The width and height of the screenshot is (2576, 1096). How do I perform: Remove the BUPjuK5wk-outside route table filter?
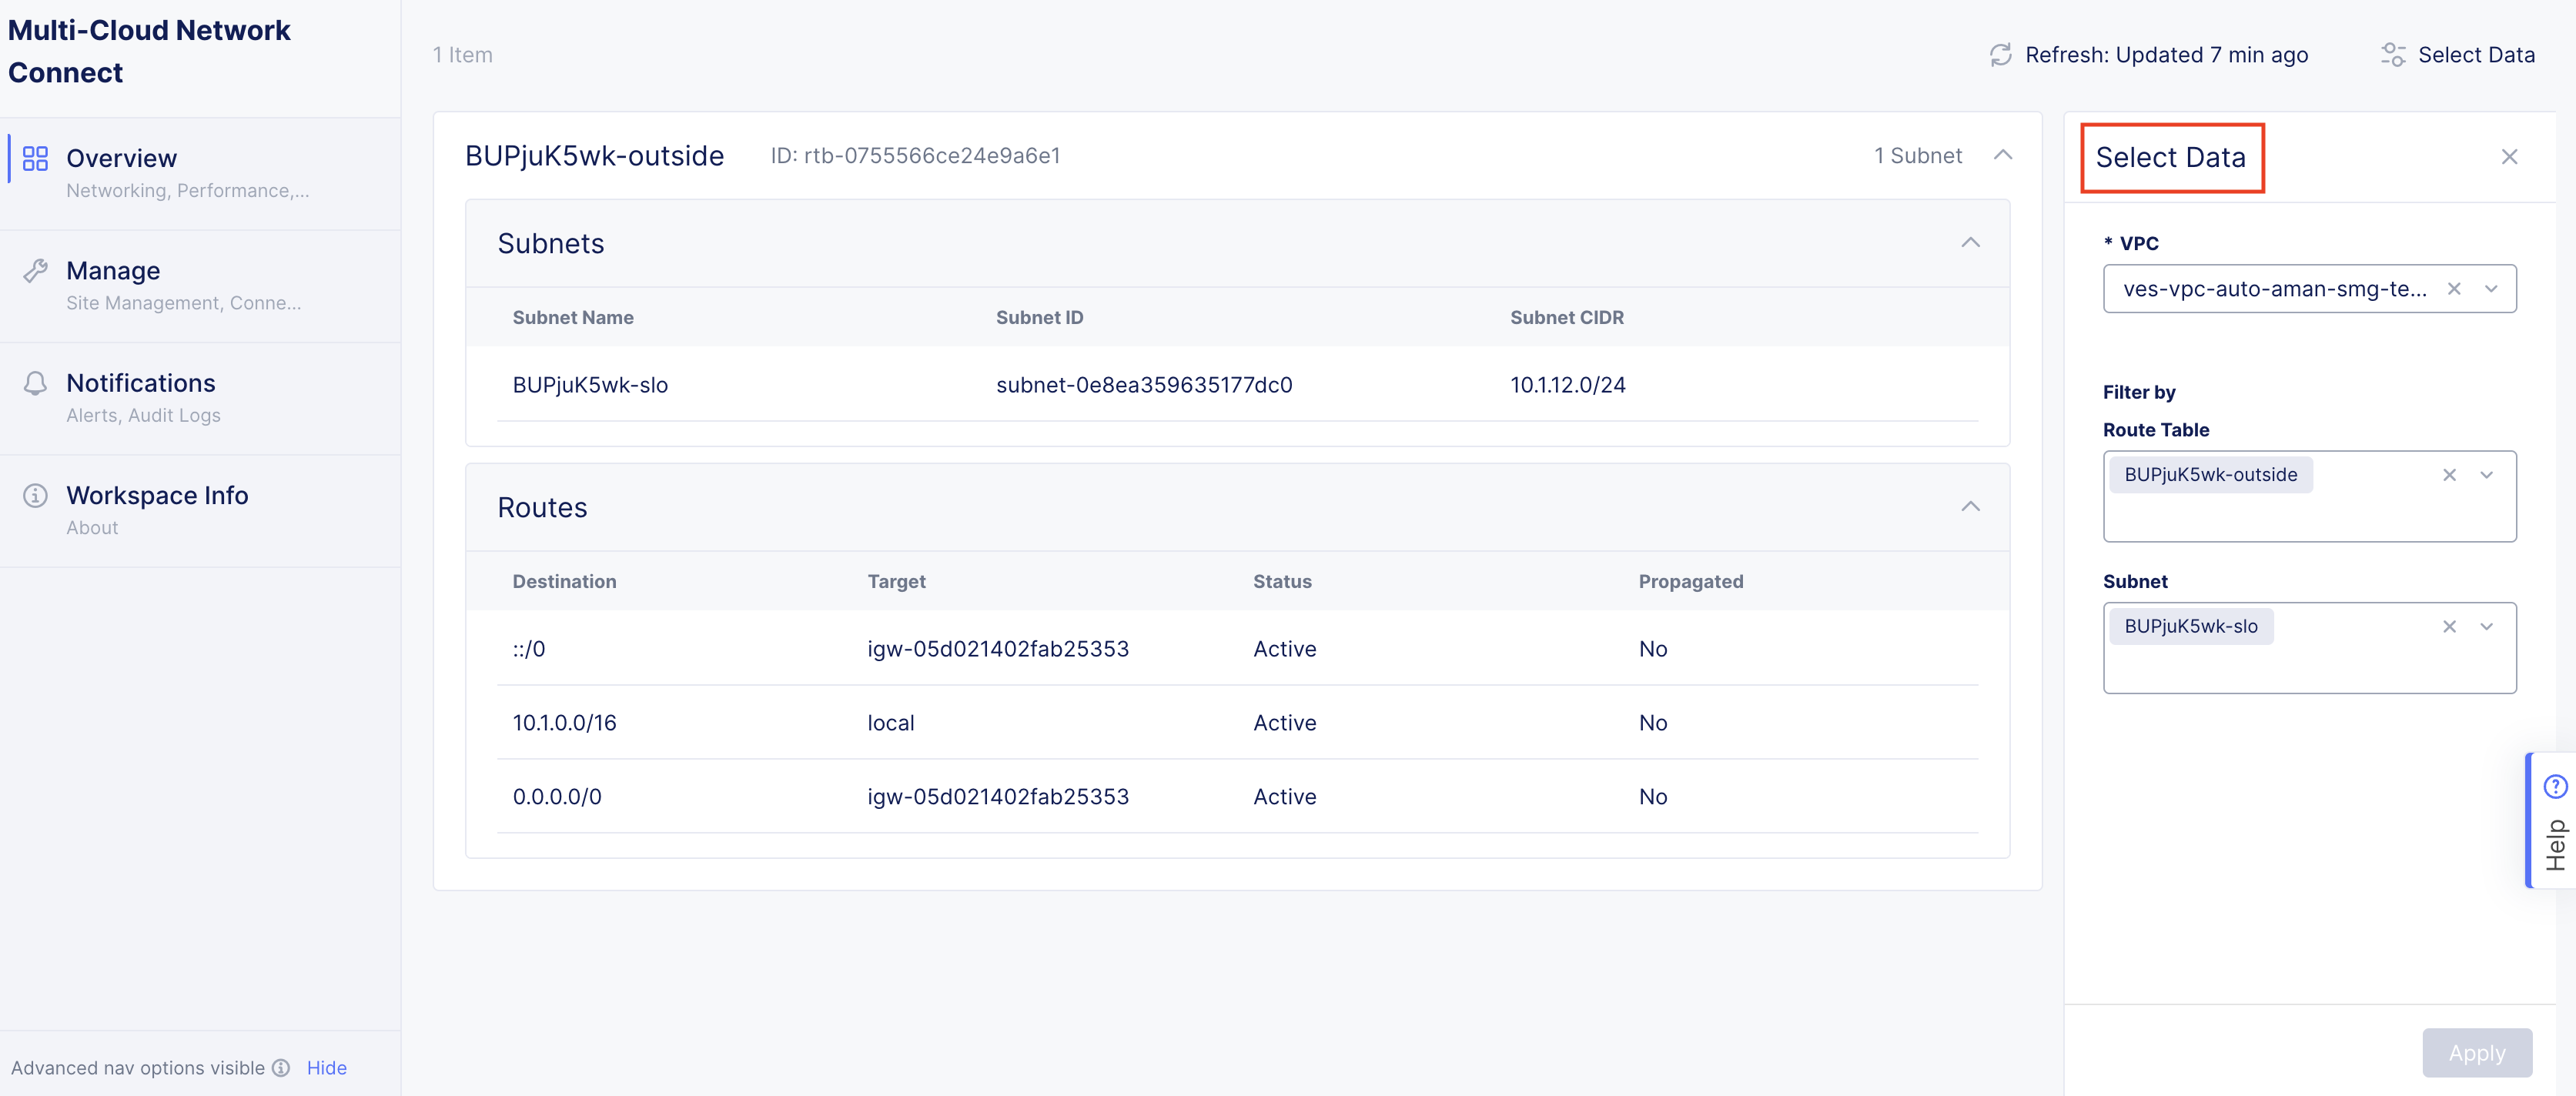(x=2450, y=475)
